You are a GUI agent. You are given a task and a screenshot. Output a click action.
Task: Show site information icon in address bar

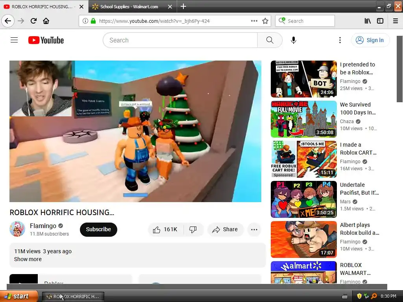tap(85, 21)
